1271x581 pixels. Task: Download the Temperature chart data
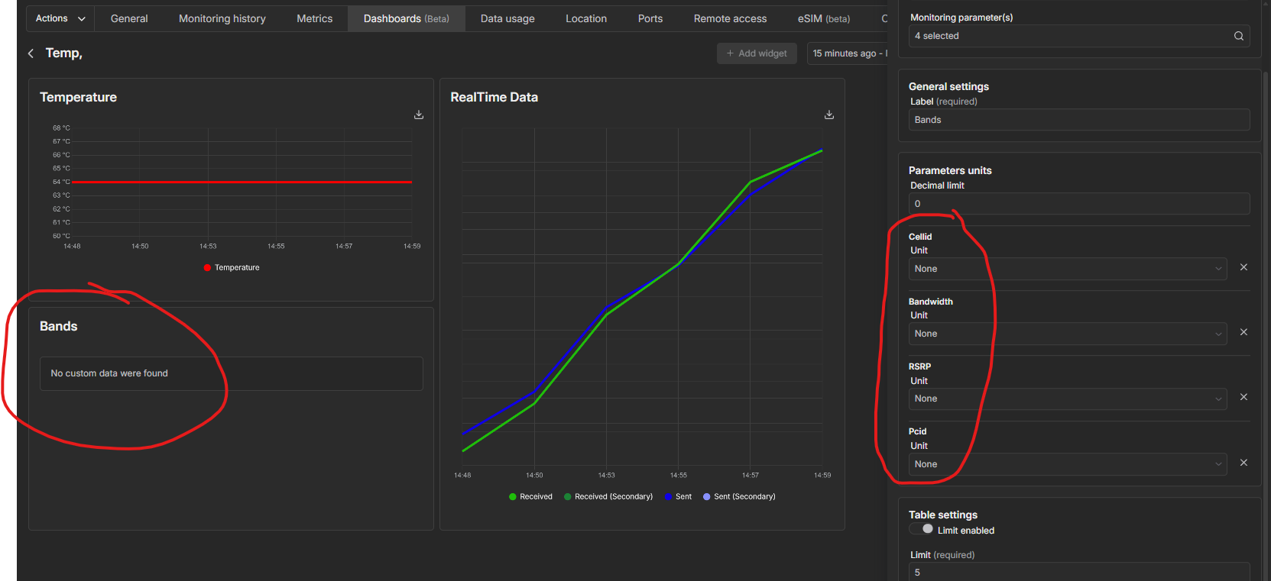coord(419,115)
